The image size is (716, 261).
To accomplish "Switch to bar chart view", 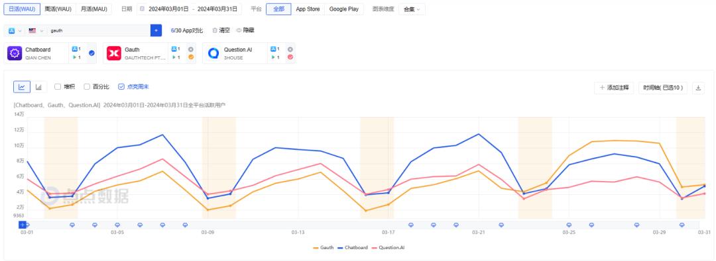I will click(38, 87).
